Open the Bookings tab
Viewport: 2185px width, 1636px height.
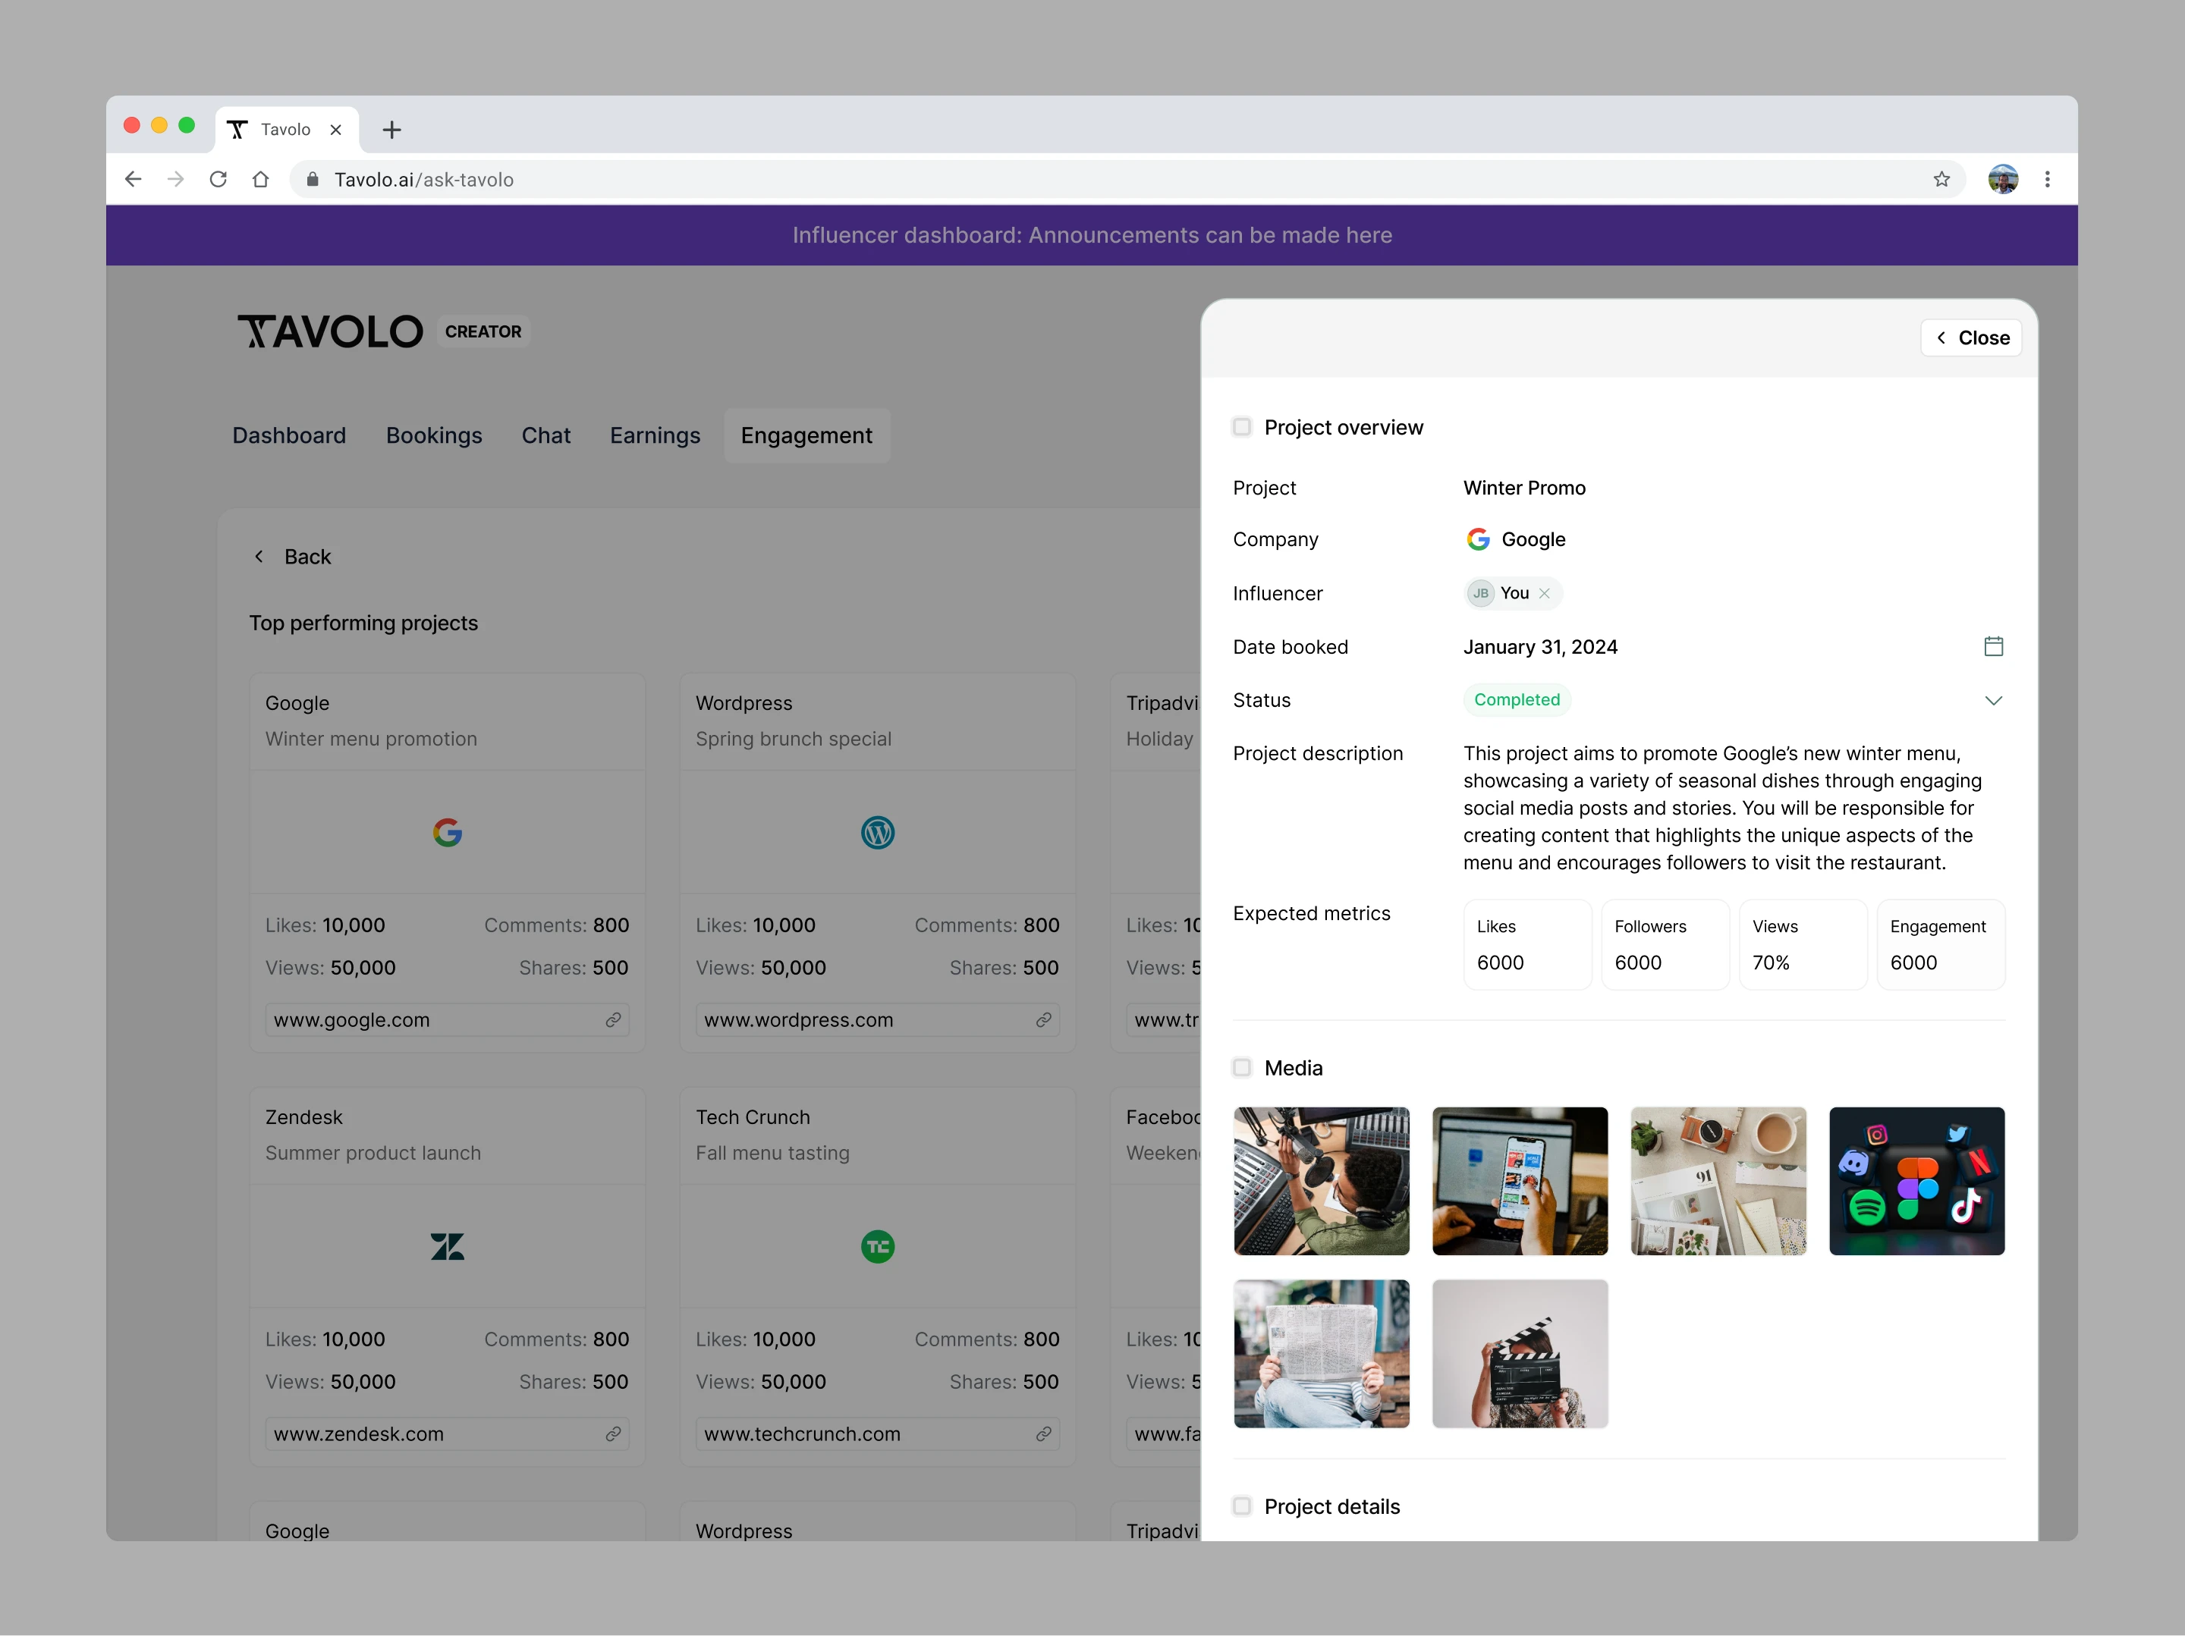(x=434, y=435)
